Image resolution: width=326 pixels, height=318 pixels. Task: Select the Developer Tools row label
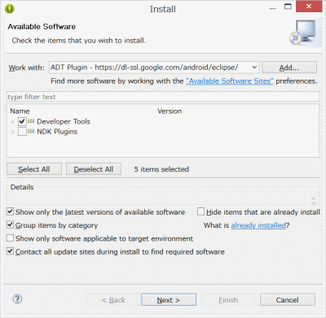point(64,121)
